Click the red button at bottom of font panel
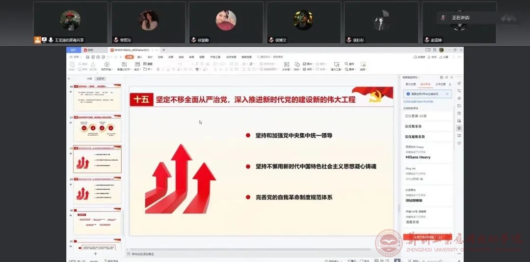Viewport: 530px width, 262px height. [x=427, y=237]
